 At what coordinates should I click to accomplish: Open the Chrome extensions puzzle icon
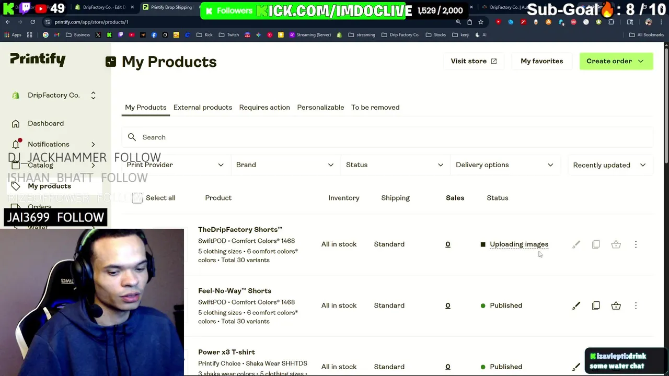click(x=611, y=22)
